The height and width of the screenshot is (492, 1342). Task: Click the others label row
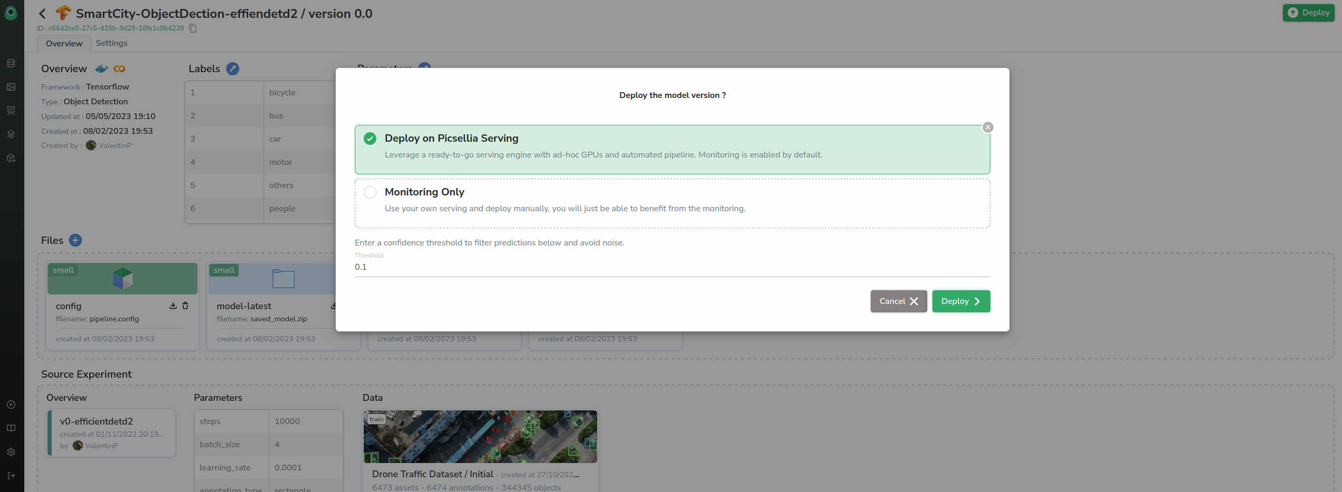coord(260,185)
